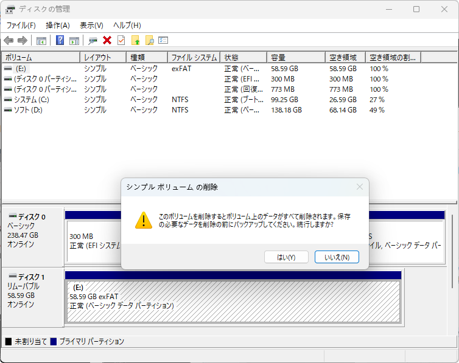Image resolution: width=459 pixels, height=363 pixels.
Task: Click the back arrow toolbar icon
Action: coord(9,41)
